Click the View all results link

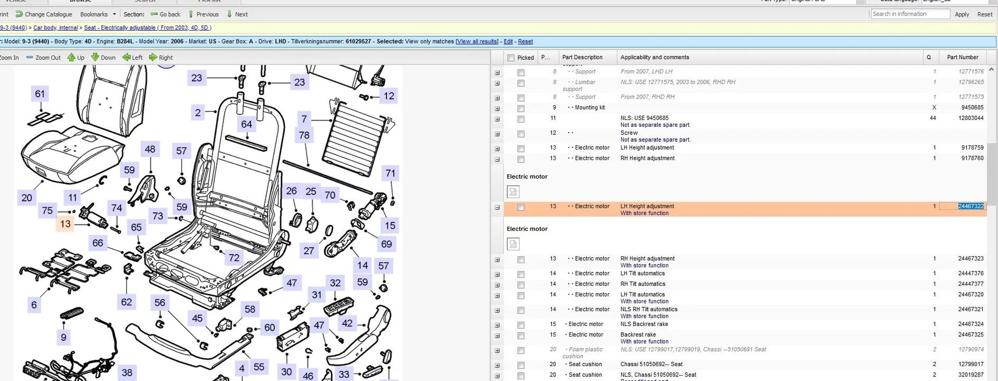477,41
